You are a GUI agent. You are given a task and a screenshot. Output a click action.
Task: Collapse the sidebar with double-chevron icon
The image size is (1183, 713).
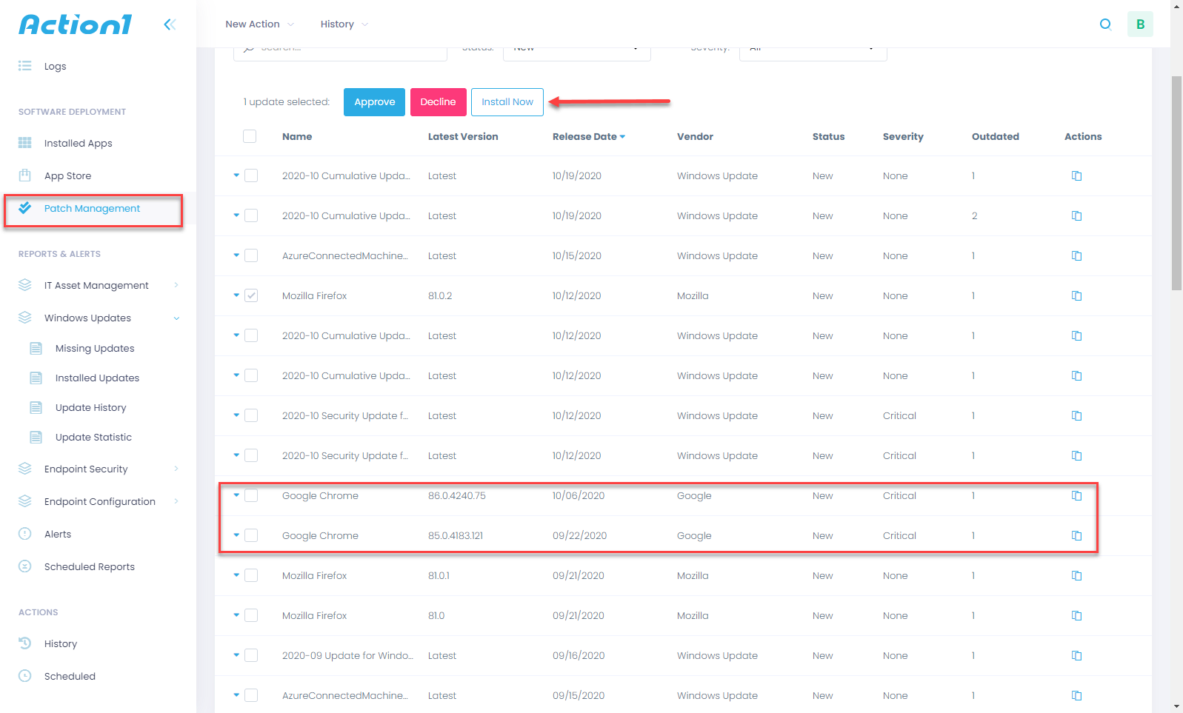170,24
